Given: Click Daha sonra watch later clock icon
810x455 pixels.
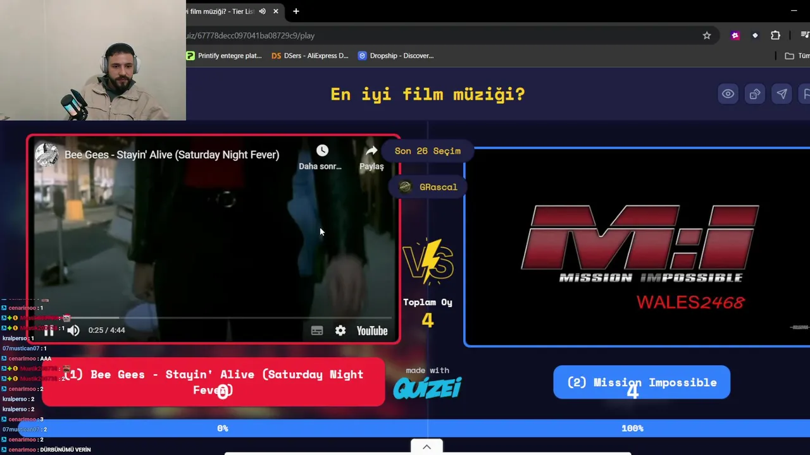Looking at the screenshot, I should (x=322, y=150).
